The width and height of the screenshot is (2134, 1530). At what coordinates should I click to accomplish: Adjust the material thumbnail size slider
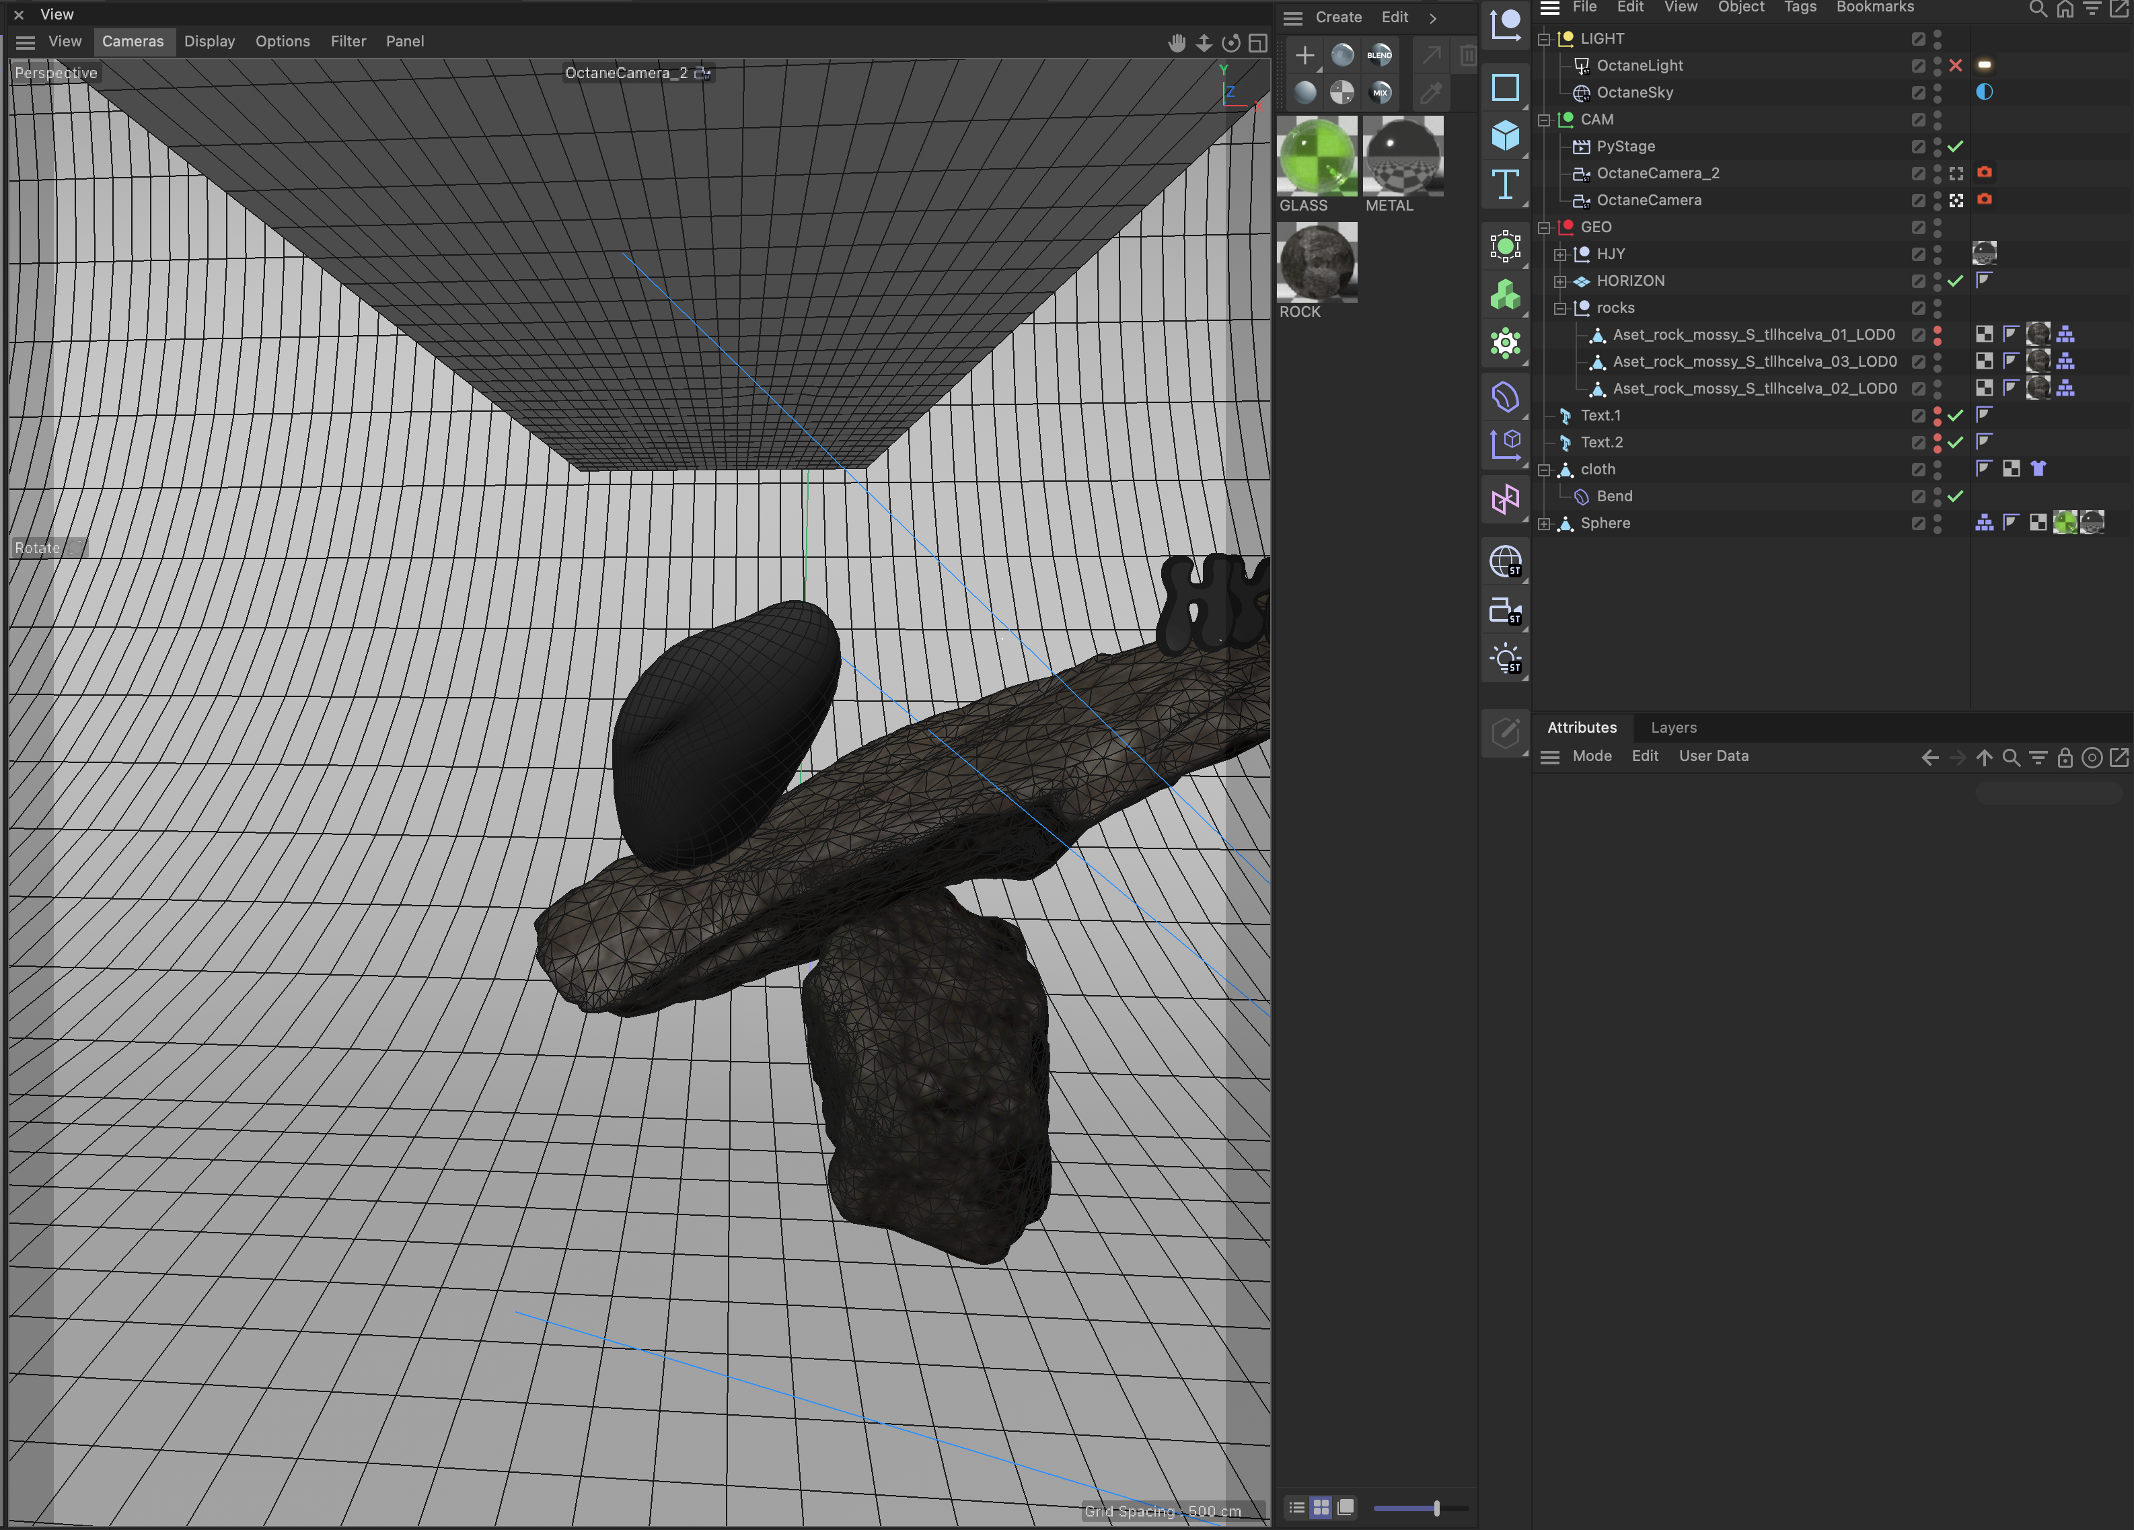pyautogui.click(x=1436, y=1508)
